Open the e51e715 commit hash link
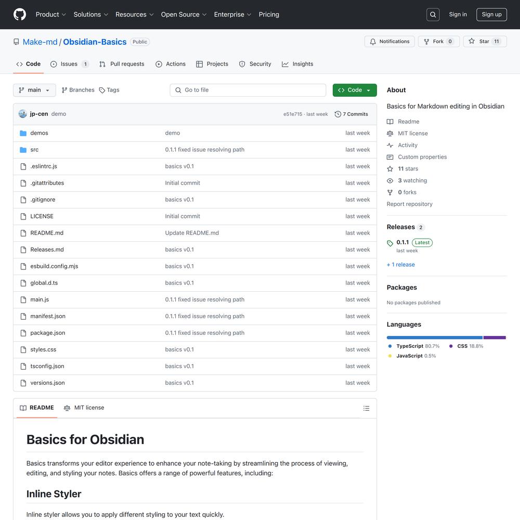 293,114
